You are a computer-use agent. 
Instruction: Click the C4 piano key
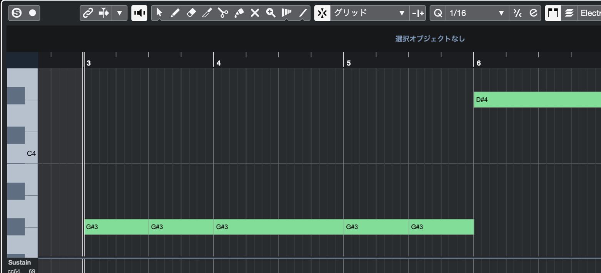22,154
